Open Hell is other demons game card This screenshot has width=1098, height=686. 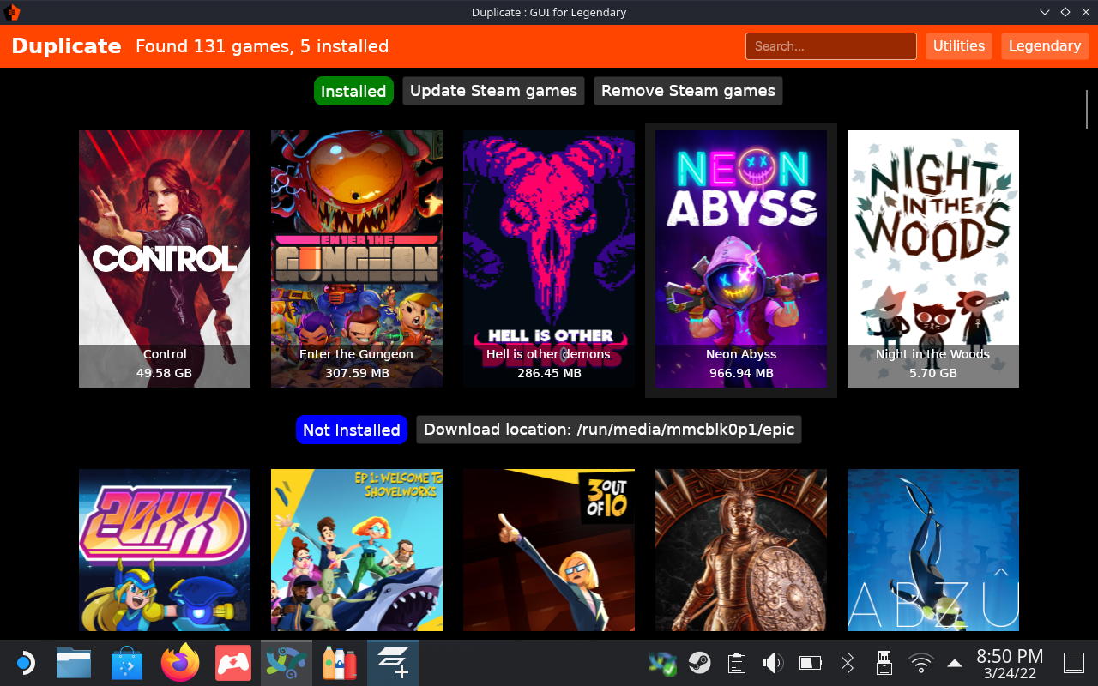pos(549,259)
